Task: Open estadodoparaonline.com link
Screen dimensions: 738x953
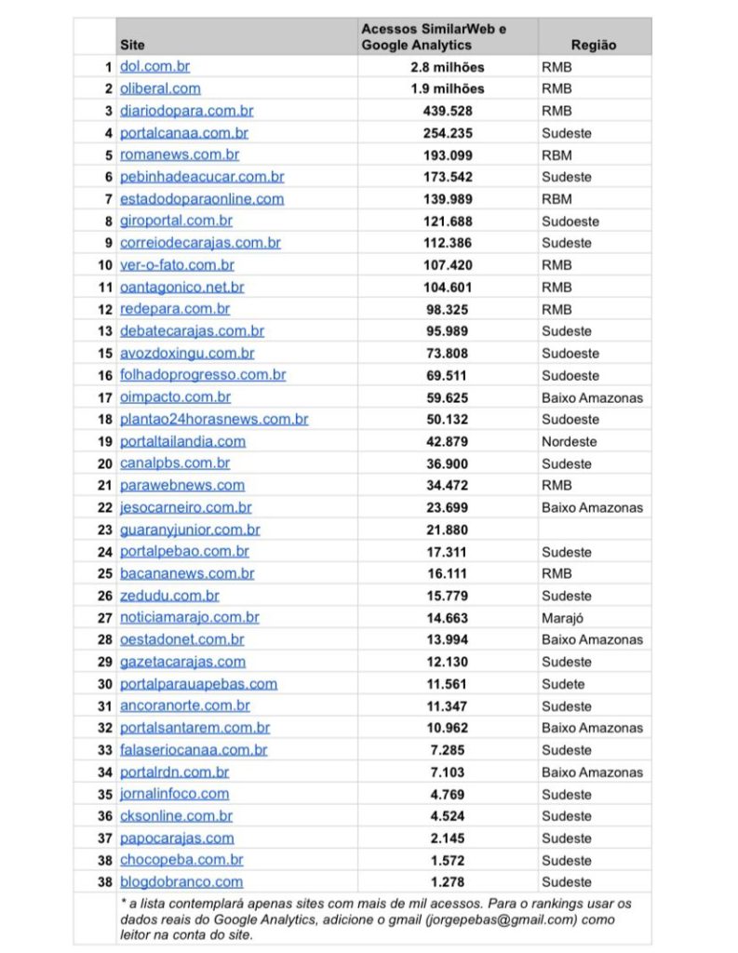Action: pyautogui.click(x=202, y=199)
